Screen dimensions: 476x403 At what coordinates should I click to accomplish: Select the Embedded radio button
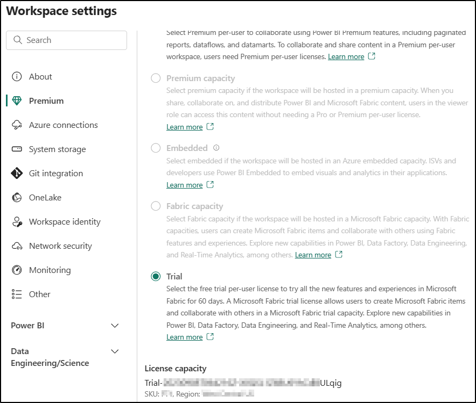[x=156, y=148]
